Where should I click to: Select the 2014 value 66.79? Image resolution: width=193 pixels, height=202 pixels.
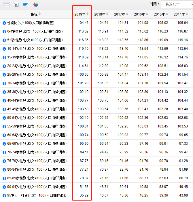[x=183, y=178]
